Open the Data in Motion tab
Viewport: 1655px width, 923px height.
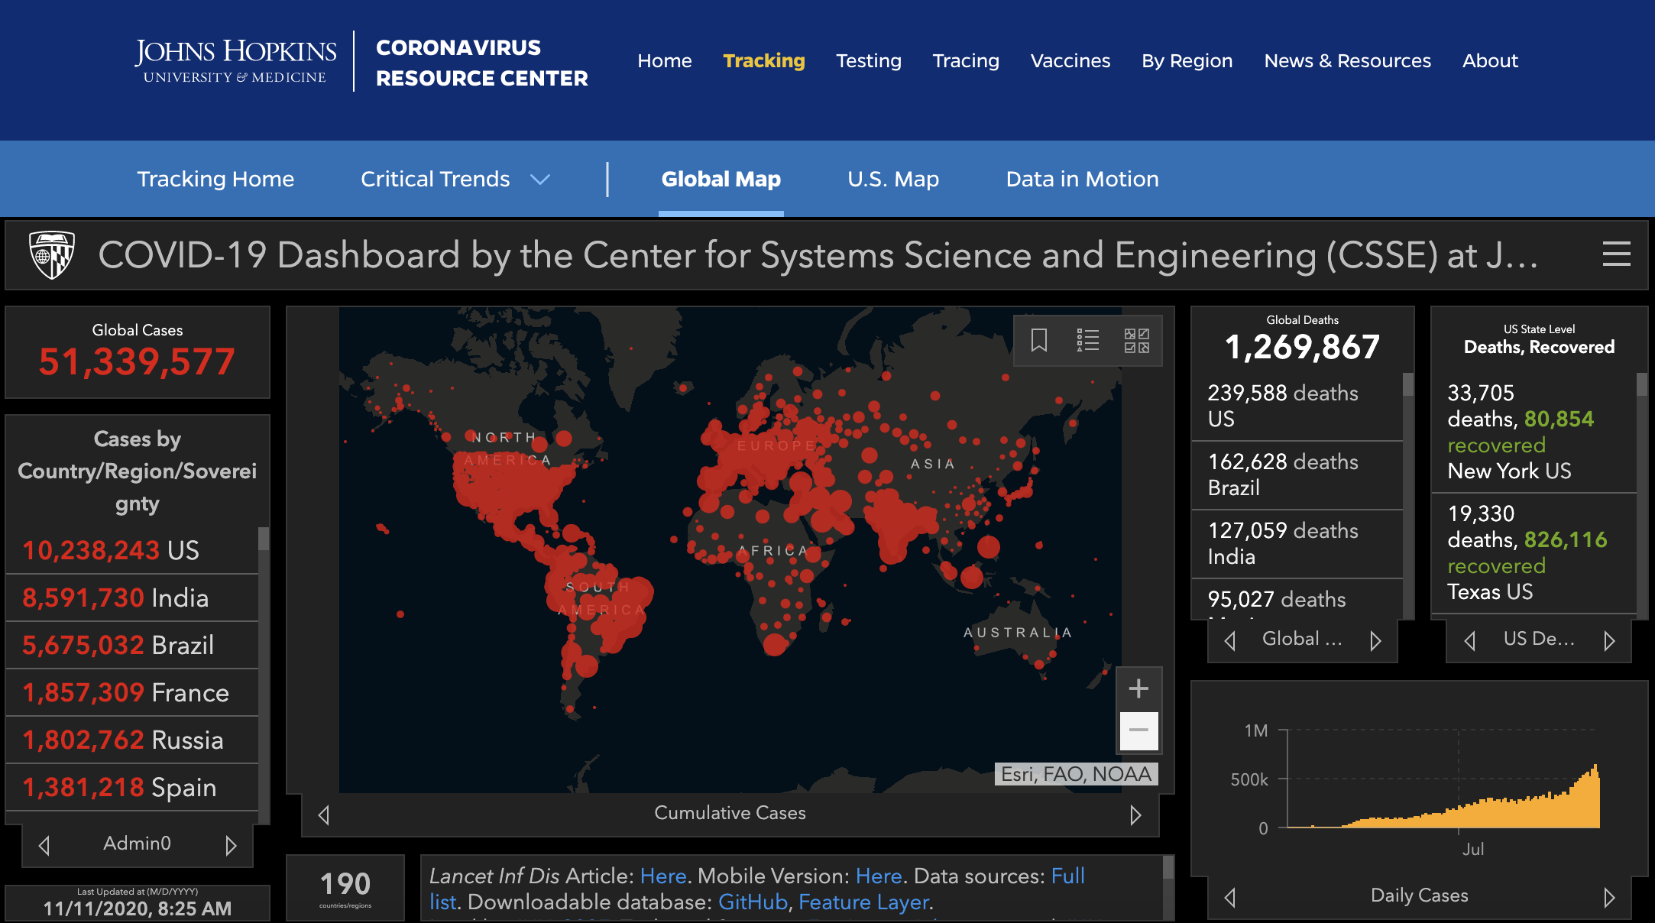(1082, 179)
